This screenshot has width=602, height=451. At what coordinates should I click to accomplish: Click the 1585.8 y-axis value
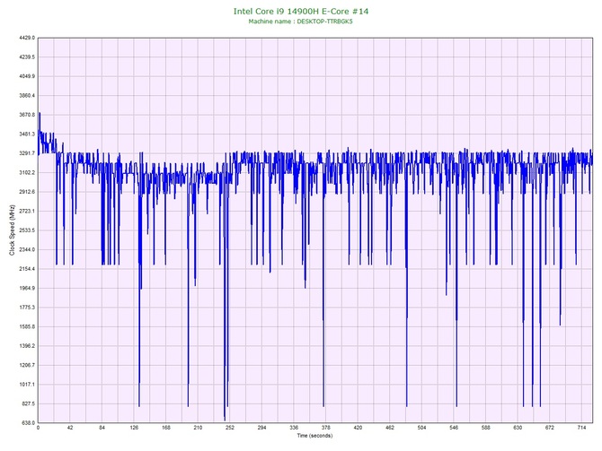tap(27, 327)
